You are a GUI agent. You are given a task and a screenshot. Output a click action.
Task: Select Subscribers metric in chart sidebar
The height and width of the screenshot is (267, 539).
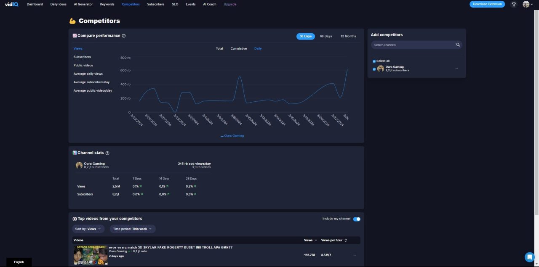[82, 57]
